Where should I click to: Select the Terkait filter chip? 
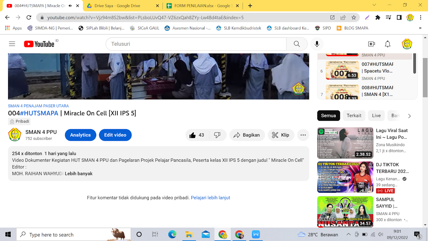click(354, 116)
